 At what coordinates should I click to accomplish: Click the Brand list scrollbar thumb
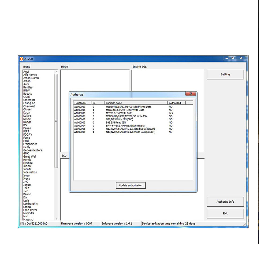point(56,121)
